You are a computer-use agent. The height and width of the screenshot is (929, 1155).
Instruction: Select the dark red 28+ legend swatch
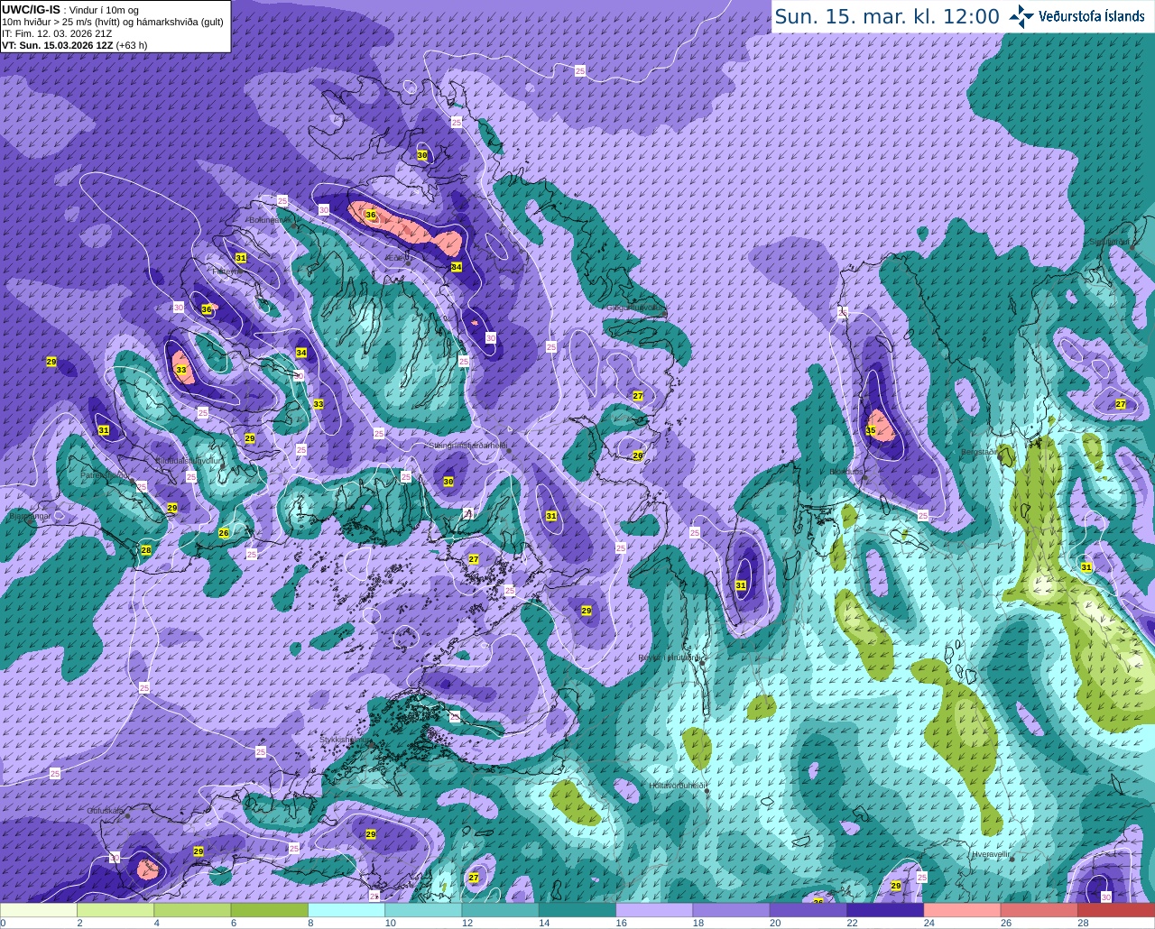[x=1116, y=910]
